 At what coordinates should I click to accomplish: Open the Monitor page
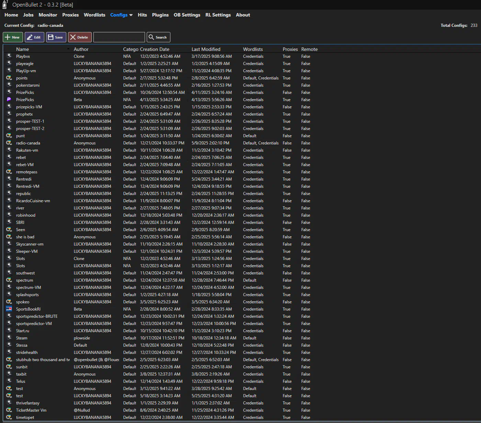click(48, 15)
